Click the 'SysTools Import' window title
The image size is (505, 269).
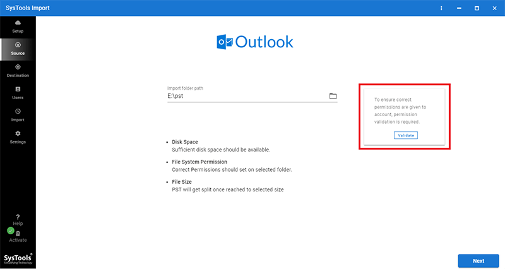pos(28,8)
